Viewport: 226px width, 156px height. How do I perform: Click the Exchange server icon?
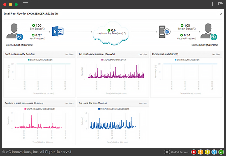click(58, 32)
